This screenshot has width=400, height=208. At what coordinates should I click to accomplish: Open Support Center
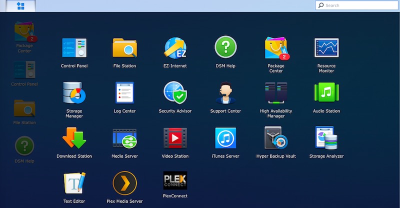point(225,92)
